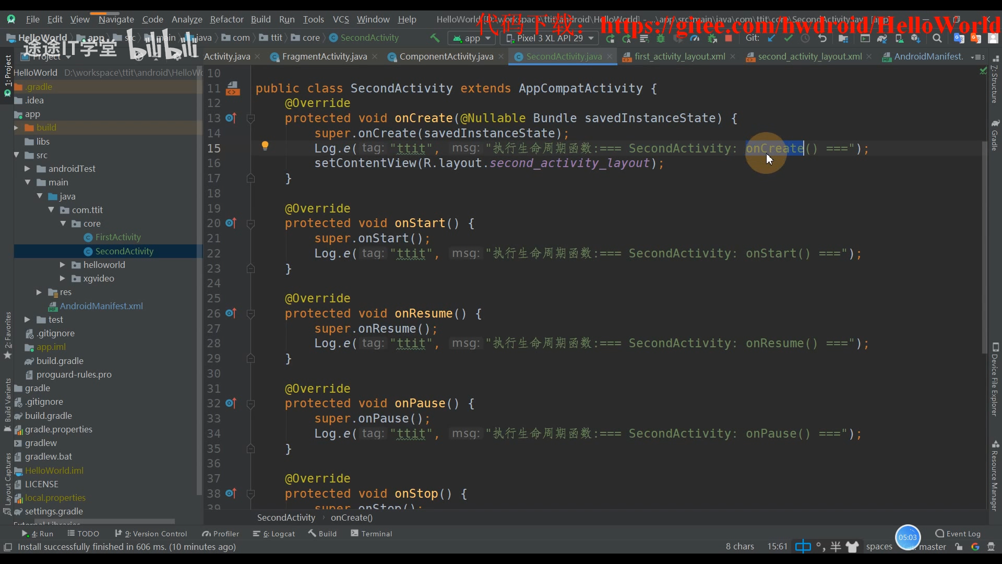Click the Profile app gauge icon
The width and height of the screenshot is (1002, 564).
694,38
